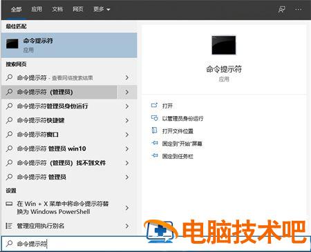Click pin icon next to 固定到任务栏
Screen dimensions: 311x252
(x=155, y=156)
